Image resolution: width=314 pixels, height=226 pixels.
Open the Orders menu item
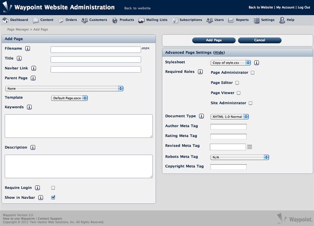click(x=71, y=20)
